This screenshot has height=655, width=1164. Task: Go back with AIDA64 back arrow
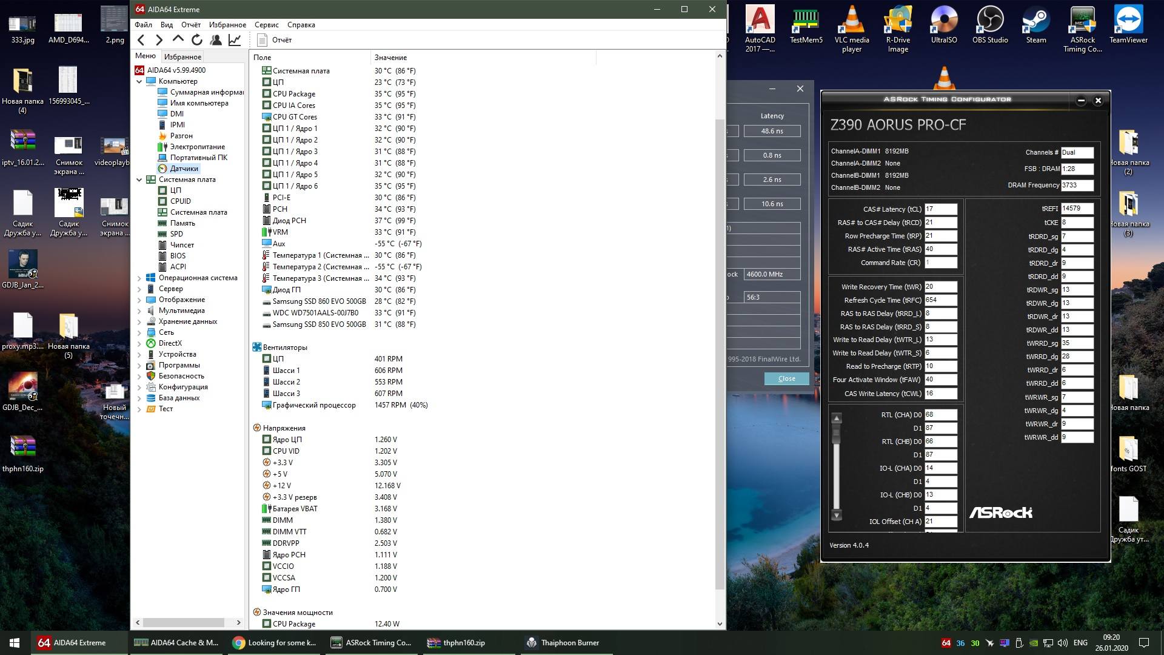click(141, 40)
